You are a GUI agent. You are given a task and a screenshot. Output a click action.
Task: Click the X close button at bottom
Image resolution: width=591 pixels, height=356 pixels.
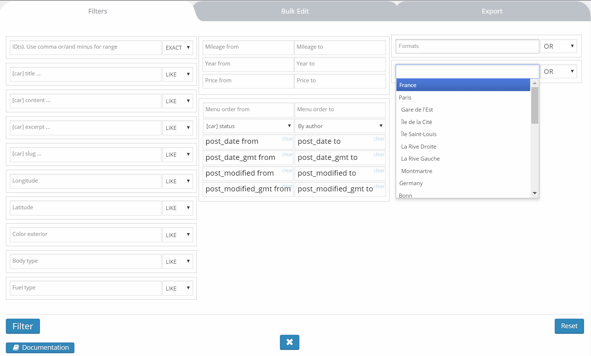coord(289,342)
